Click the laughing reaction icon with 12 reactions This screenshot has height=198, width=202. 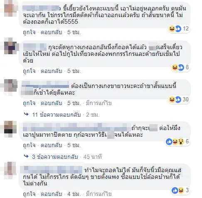pos(172,29)
